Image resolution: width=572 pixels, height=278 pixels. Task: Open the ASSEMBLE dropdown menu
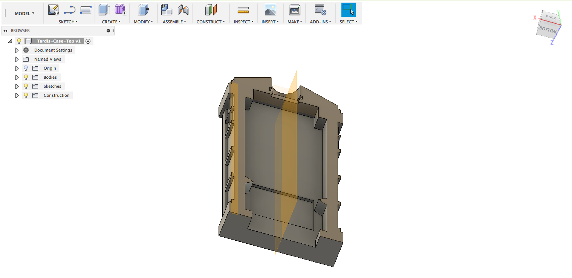(x=174, y=22)
